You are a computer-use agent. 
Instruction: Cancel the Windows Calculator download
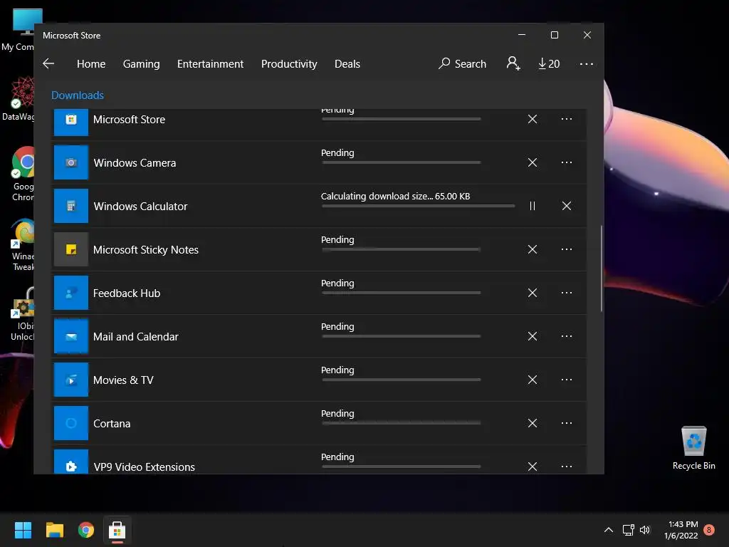[566, 206]
